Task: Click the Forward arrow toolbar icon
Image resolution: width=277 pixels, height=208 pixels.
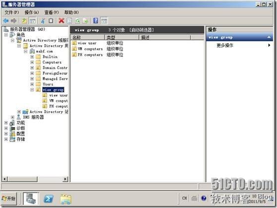Action: coord(14,21)
